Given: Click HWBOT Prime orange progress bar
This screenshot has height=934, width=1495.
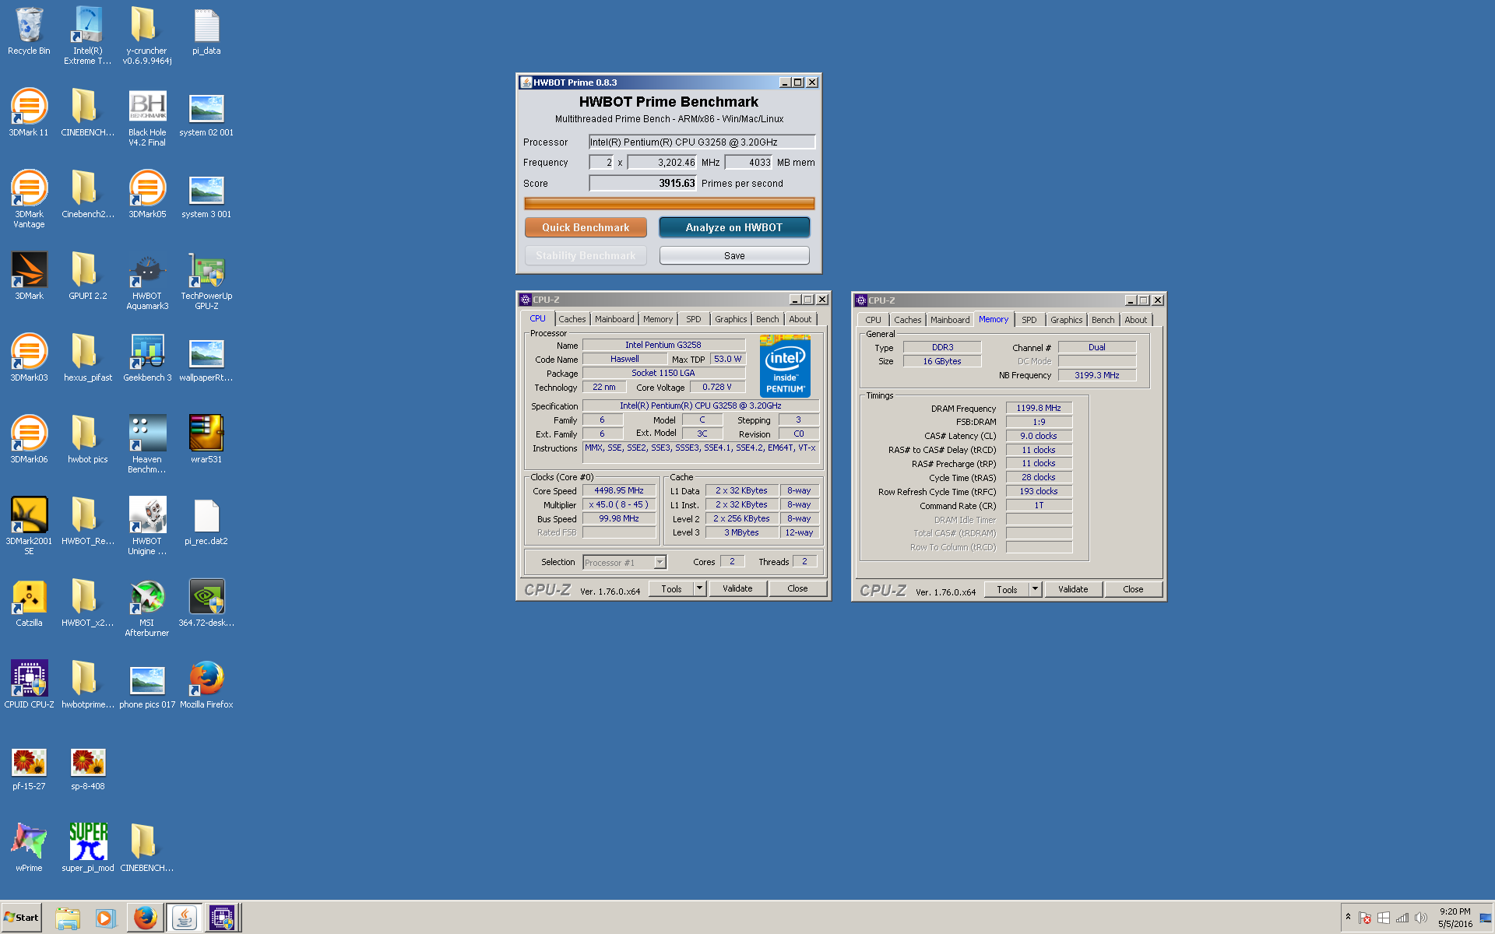Looking at the screenshot, I should [669, 203].
